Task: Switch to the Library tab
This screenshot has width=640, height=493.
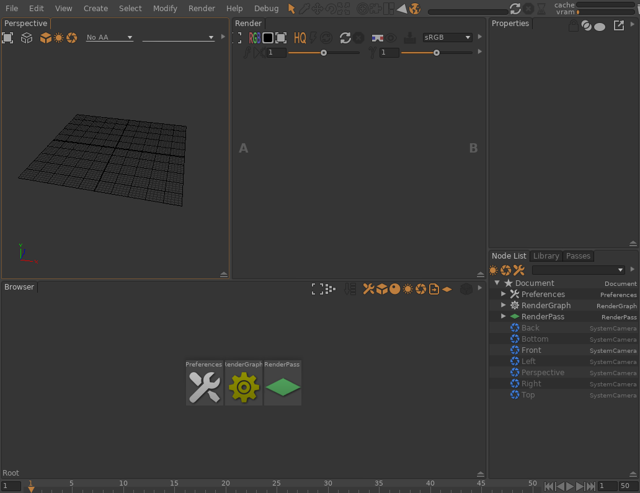Action: point(546,256)
